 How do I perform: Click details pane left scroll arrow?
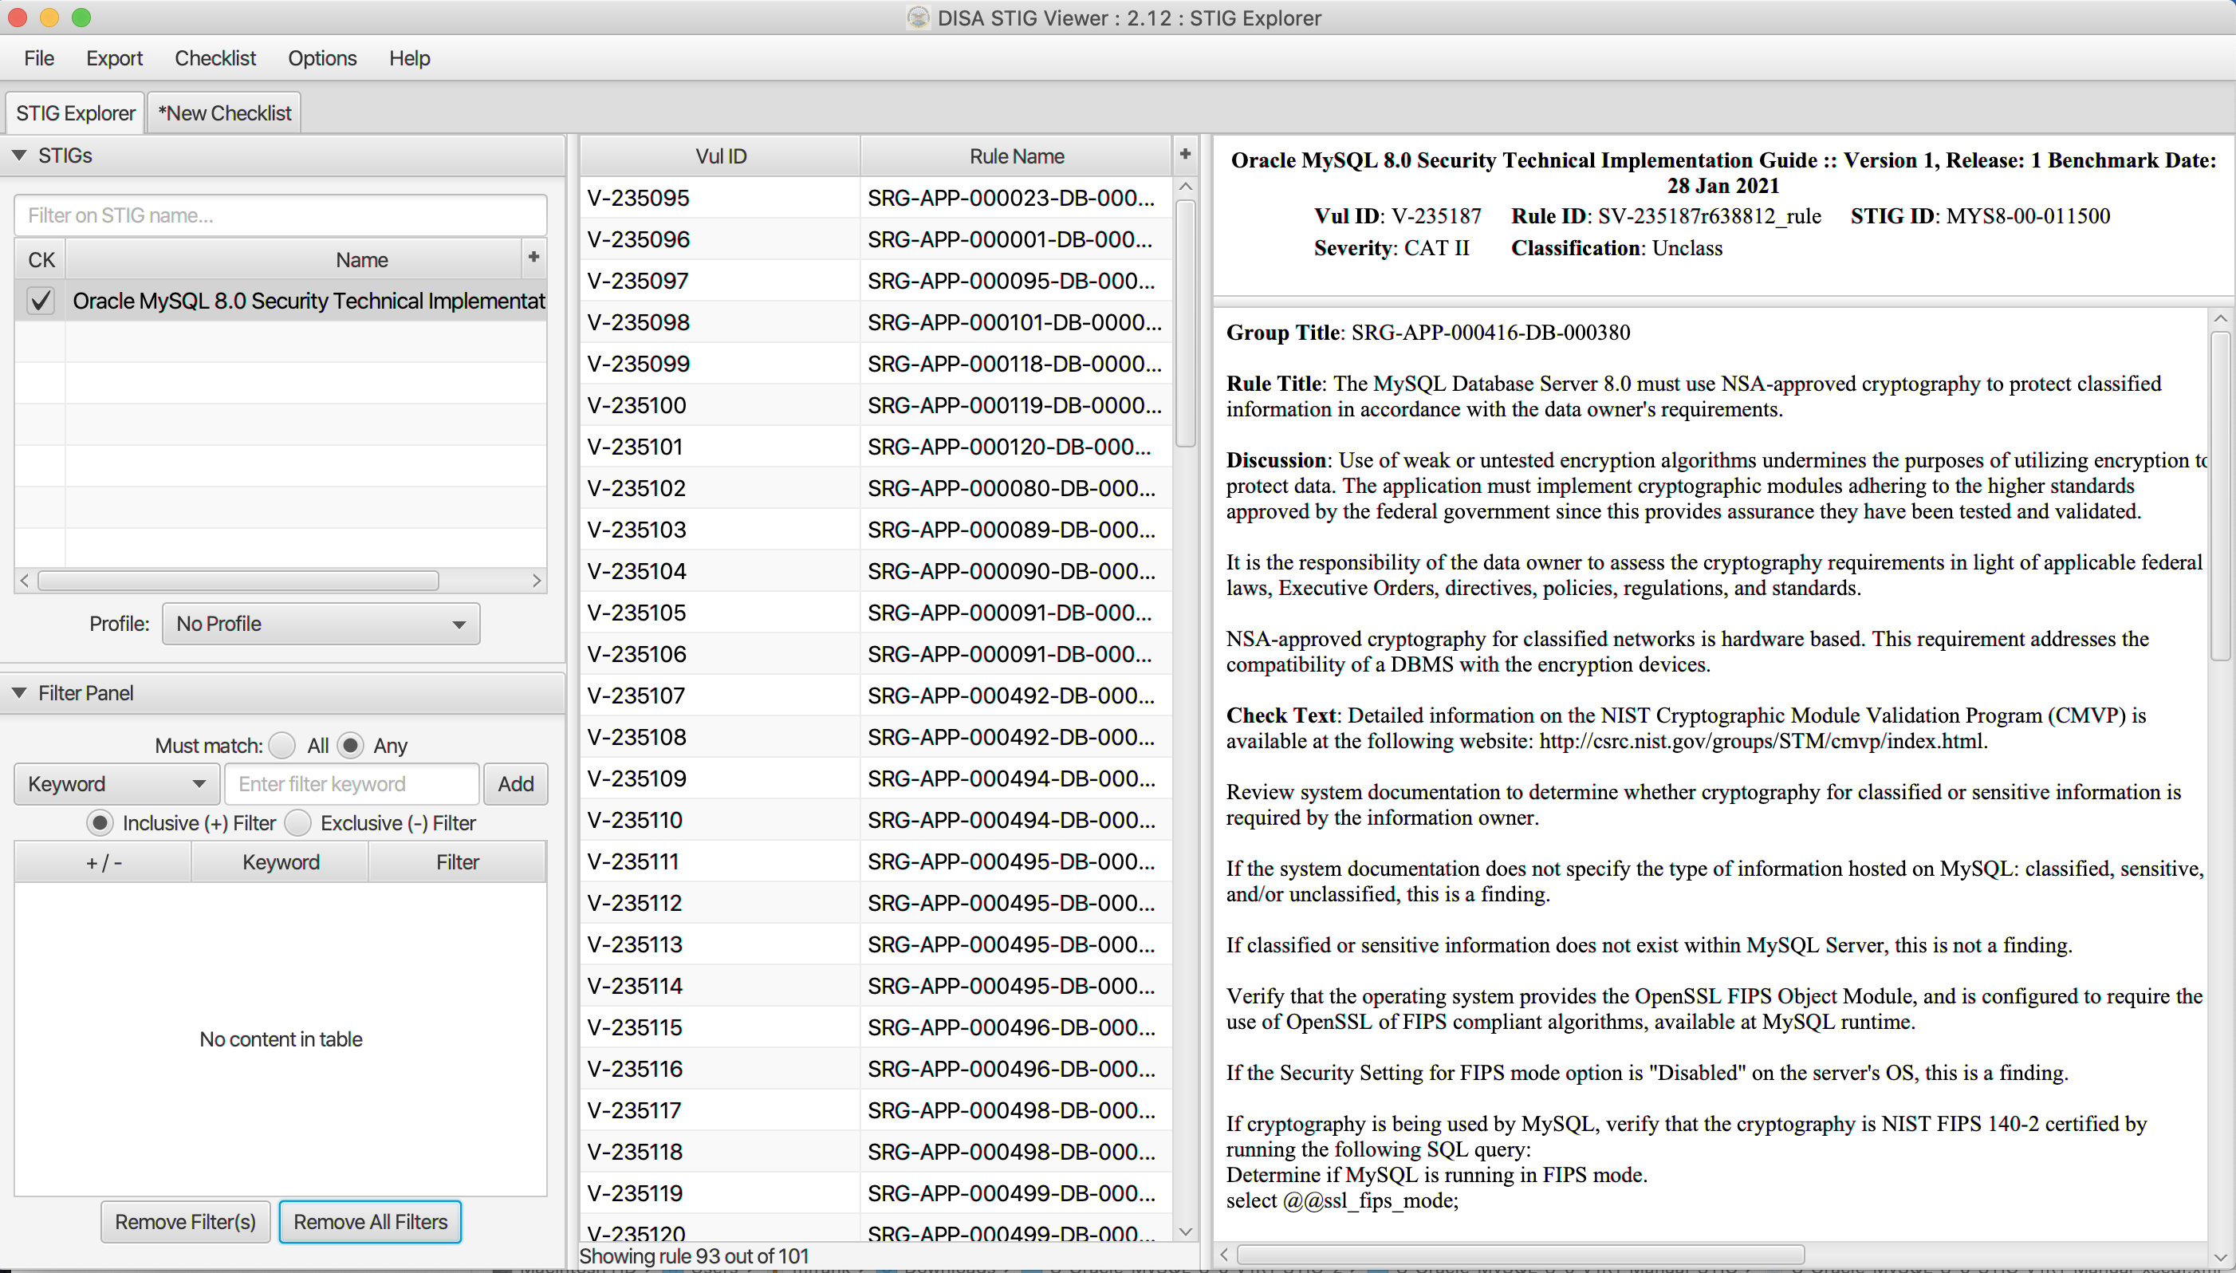click(1224, 1254)
